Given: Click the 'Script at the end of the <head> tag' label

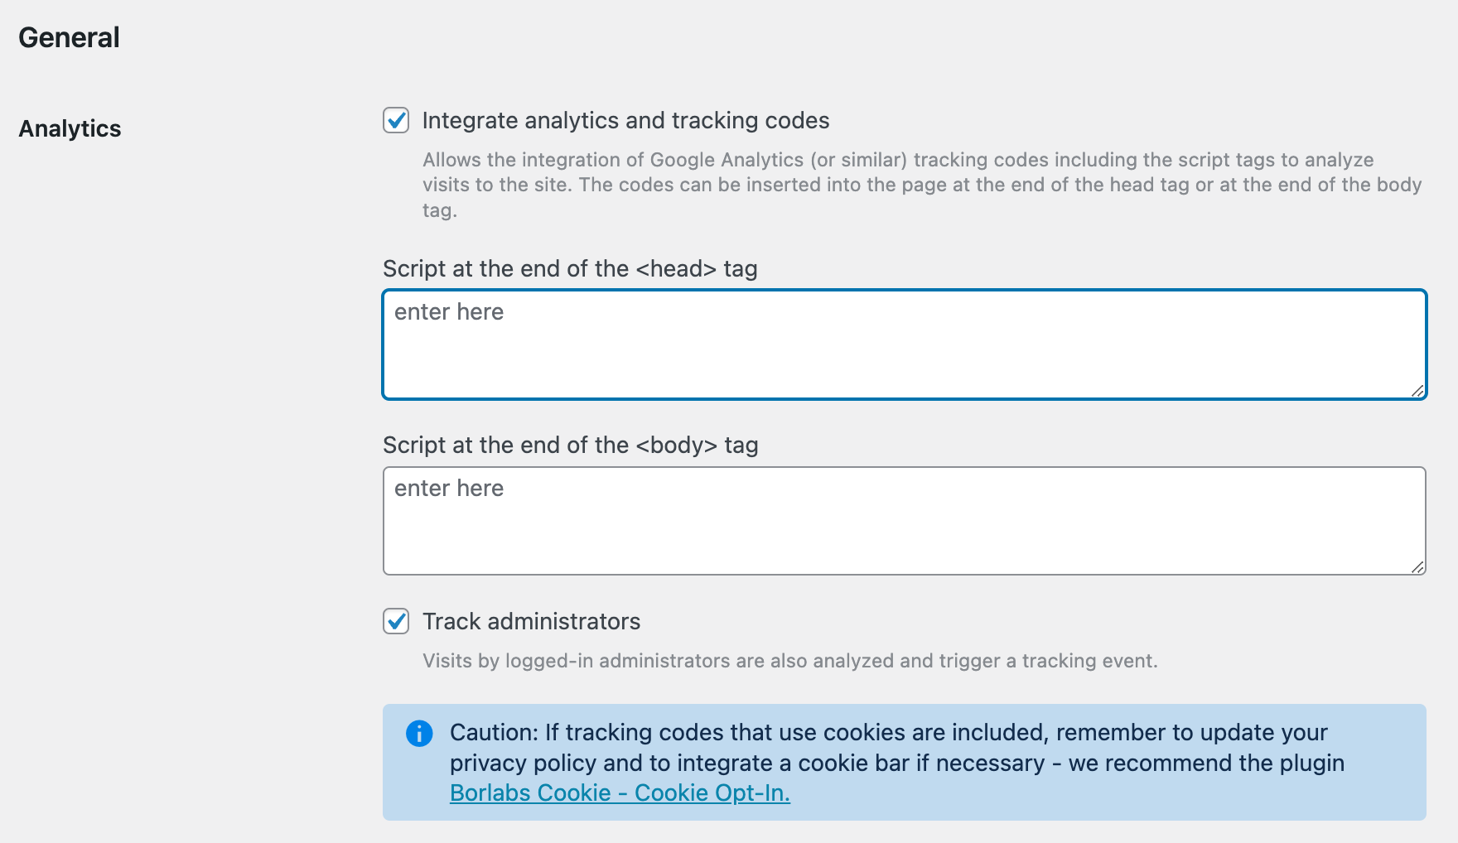Looking at the screenshot, I should point(570,269).
